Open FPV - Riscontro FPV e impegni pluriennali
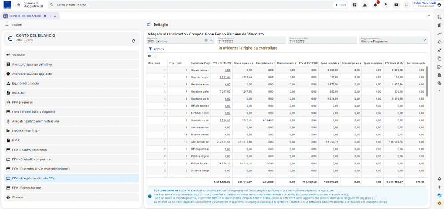 tap(71, 169)
